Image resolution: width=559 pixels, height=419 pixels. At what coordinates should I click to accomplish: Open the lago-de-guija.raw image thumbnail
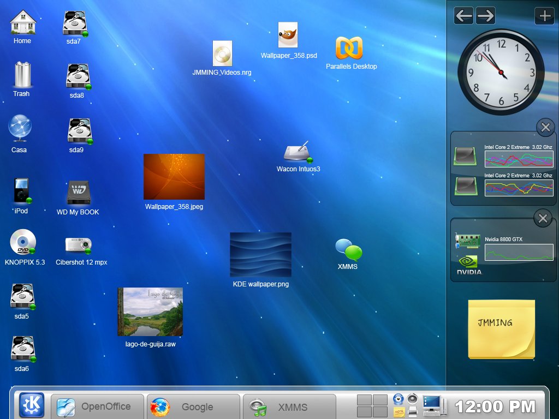point(150,312)
